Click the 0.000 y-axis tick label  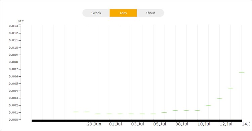click(x=13, y=120)
